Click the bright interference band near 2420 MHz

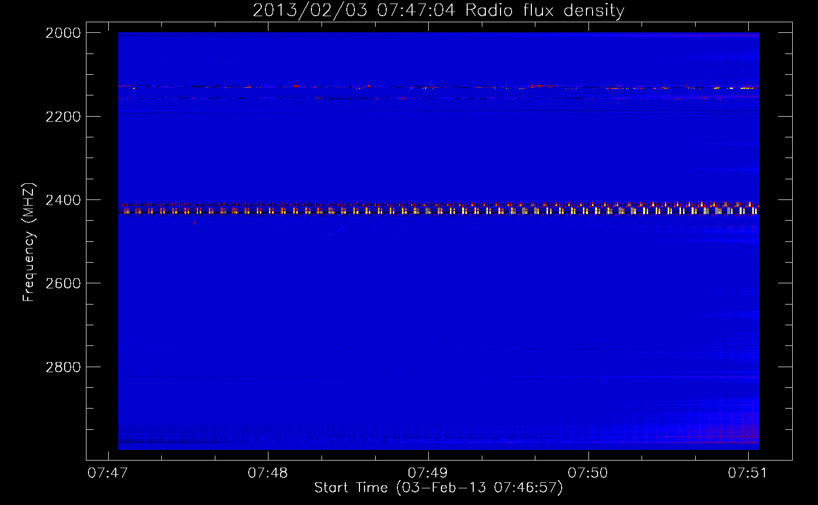[438, 209]
